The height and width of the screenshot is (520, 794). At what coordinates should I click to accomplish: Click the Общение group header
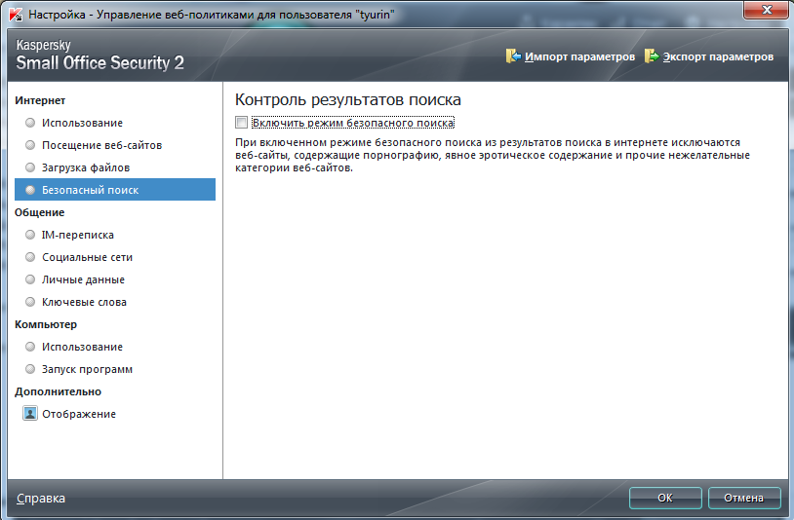[x=39, y=212]
